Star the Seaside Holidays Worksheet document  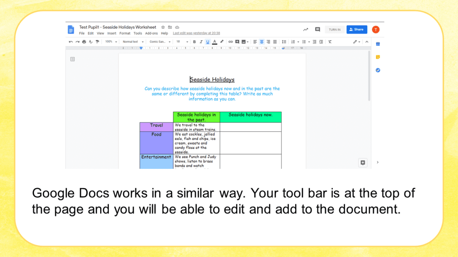pos(163,27)
